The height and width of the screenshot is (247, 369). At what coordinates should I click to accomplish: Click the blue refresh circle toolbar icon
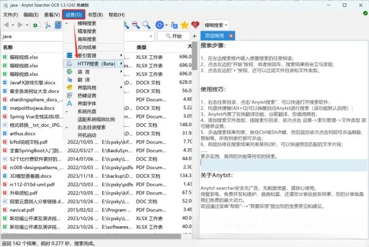(160, 25)
